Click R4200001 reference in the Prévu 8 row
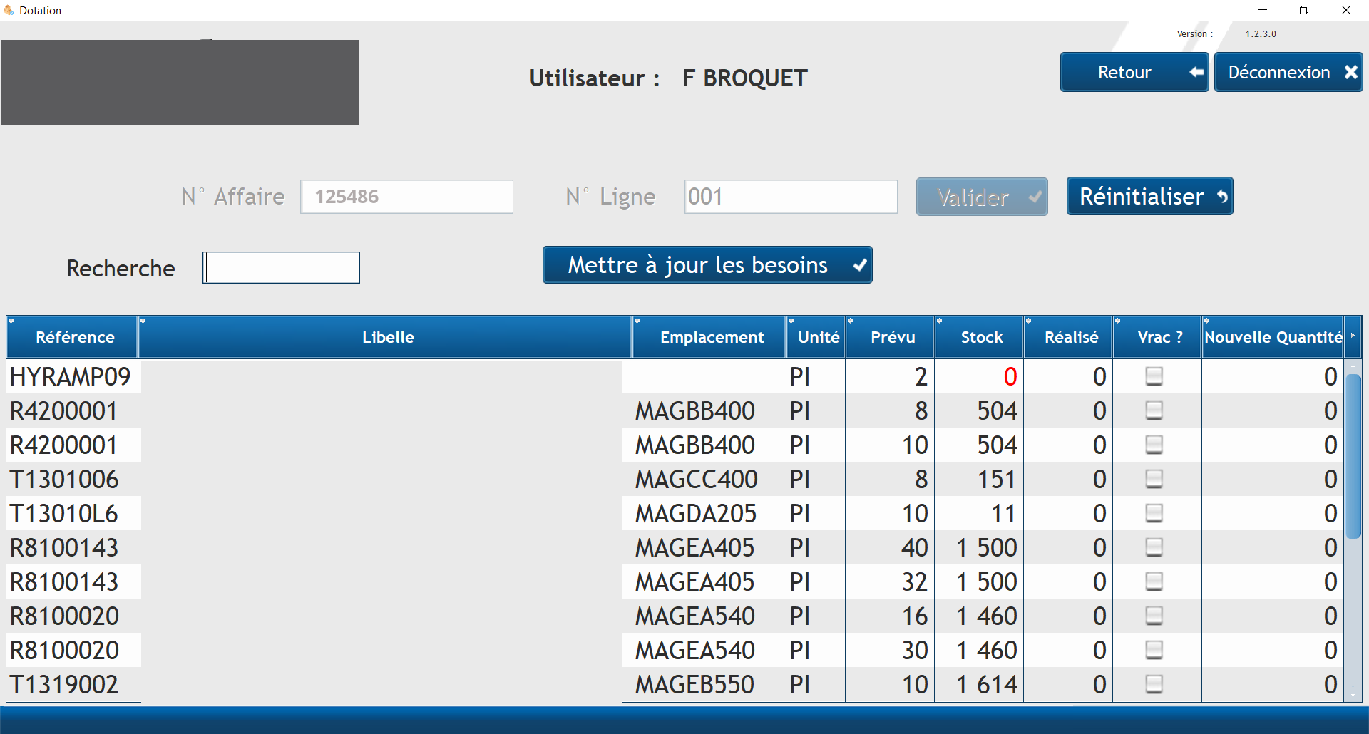 coord(72,410)
